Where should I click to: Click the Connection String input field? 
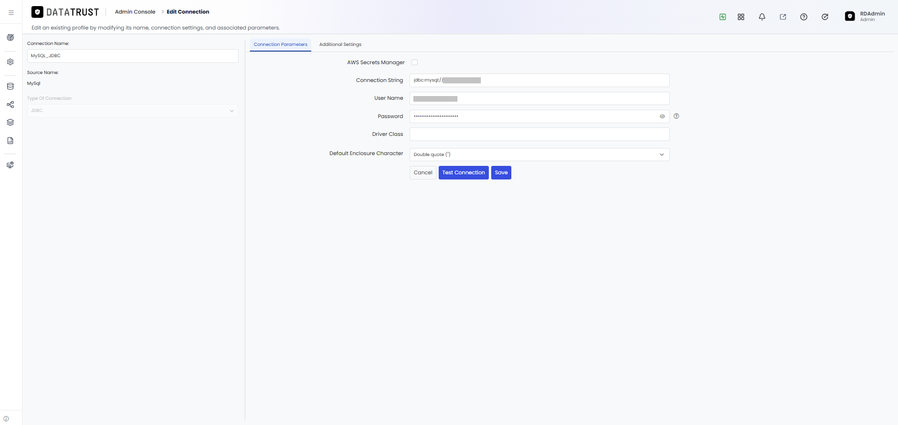pos(539,80)
